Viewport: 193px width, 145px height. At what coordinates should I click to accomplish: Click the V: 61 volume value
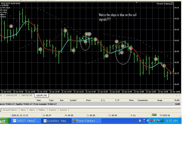133,115
